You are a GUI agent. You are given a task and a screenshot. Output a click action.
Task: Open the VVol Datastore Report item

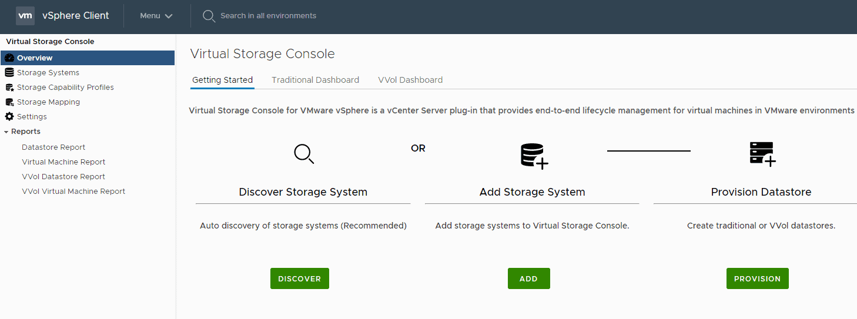pyautogui.click(x=63, y=176)
